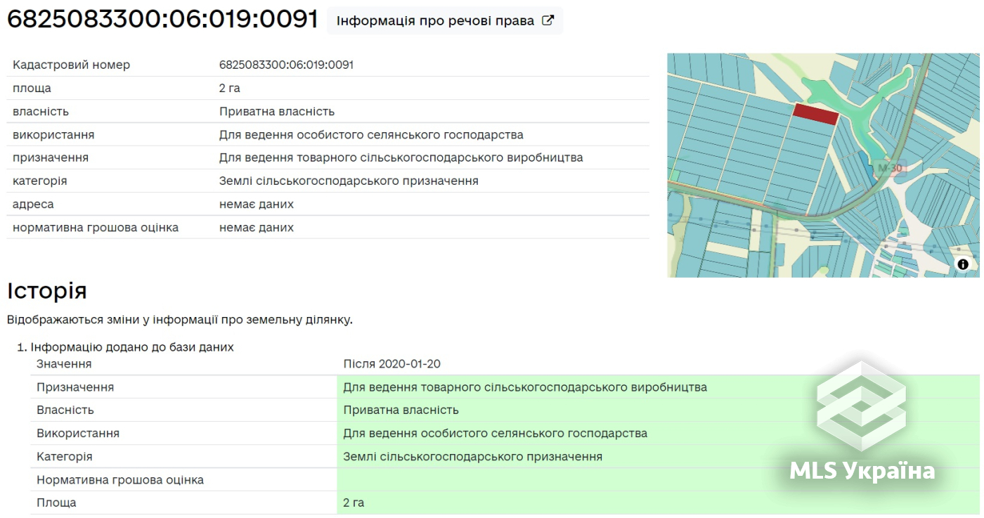Select Нормативна грошова оцінка label in history table
984x518 pixels.
(x=120, y=479)
